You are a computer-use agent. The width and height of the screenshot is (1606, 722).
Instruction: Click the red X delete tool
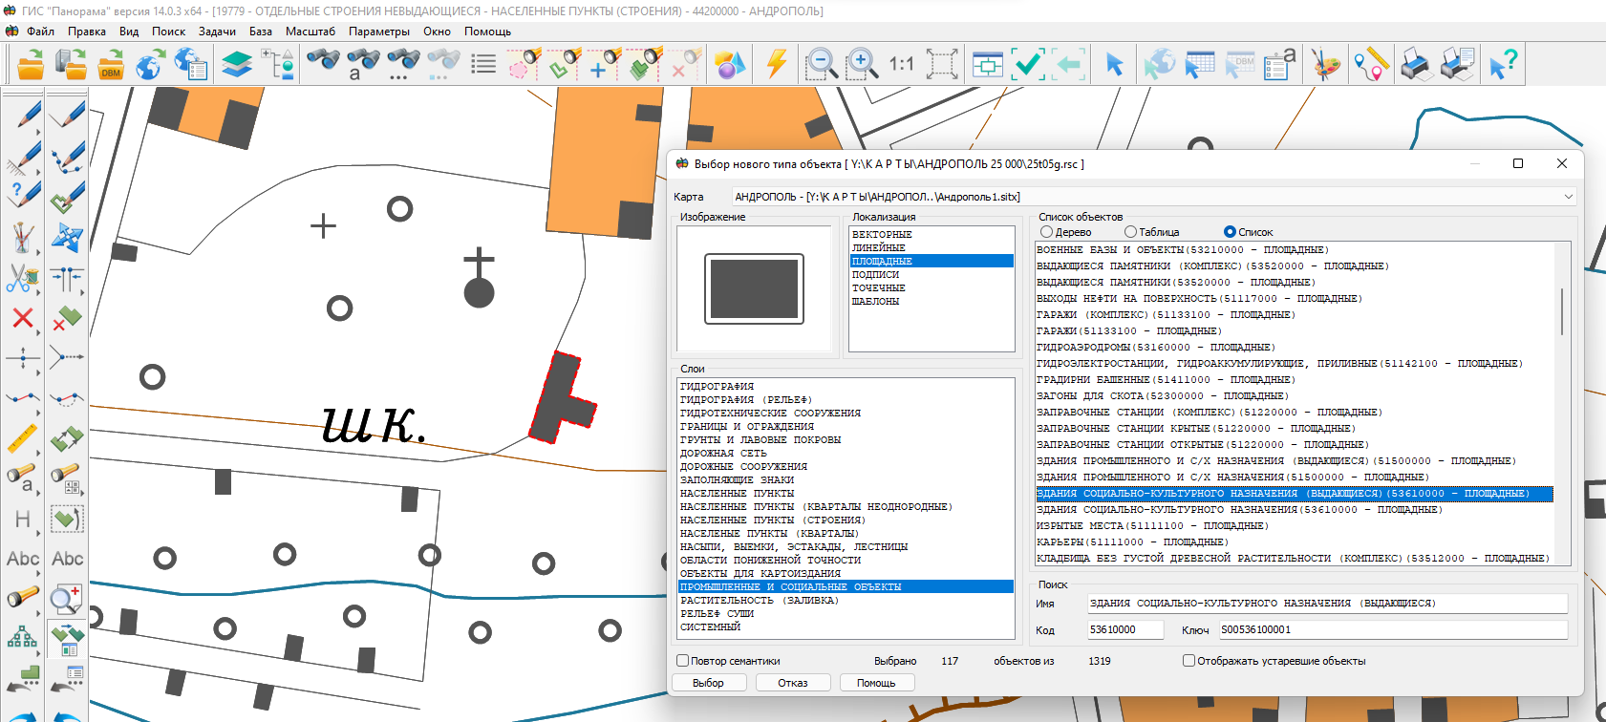pos(22,318)
